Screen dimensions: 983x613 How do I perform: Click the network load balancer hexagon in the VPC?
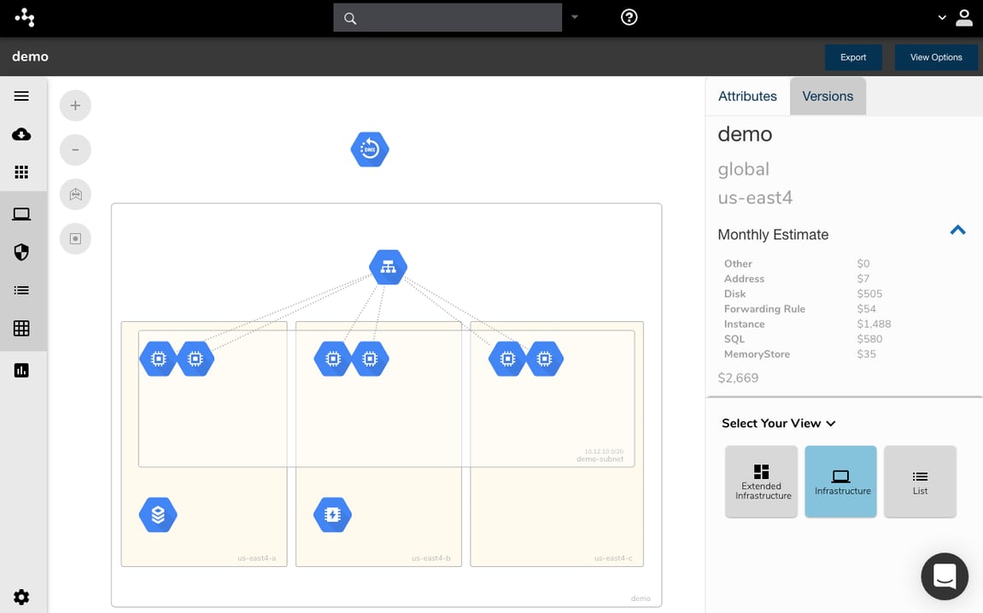point(388,266)
